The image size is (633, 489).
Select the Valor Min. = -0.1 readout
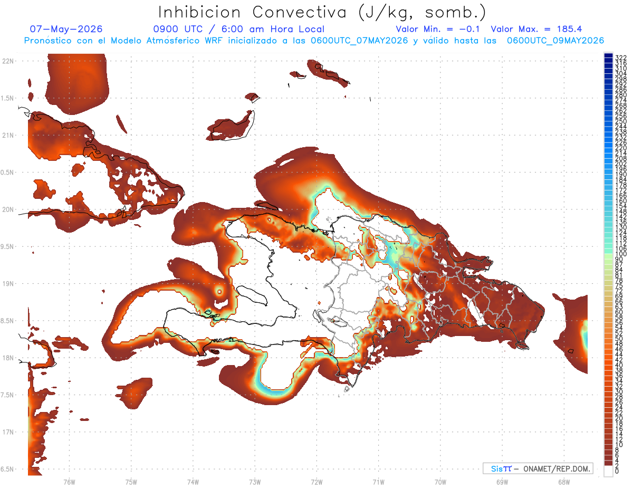pyautogui.click(x=437, y=29)
